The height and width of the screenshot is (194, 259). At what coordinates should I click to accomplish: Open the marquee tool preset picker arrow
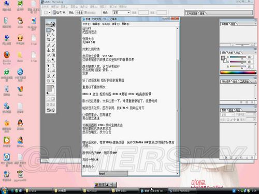tap(49, 12)
